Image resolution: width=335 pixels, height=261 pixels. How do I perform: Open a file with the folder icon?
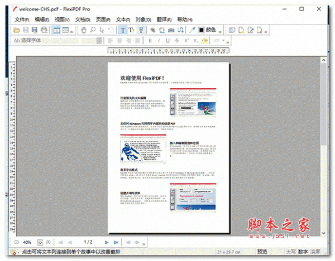click(16, 30)
